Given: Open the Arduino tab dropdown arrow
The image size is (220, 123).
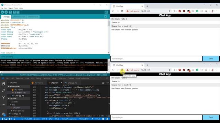Looking at the screenshot, I should 106,17.
